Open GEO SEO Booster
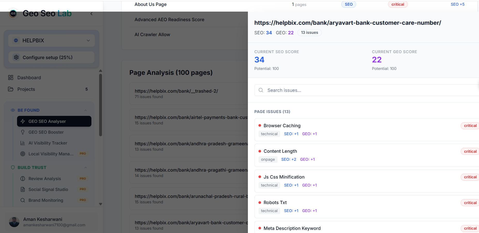Viewport: 479px width, 233px height. click(x=54, y=132)
